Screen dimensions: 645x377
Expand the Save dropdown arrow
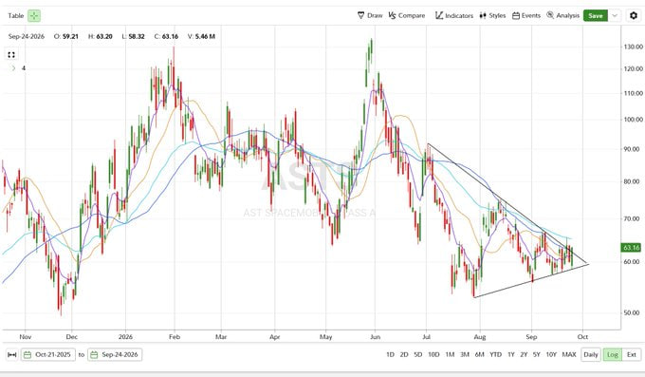615,15
